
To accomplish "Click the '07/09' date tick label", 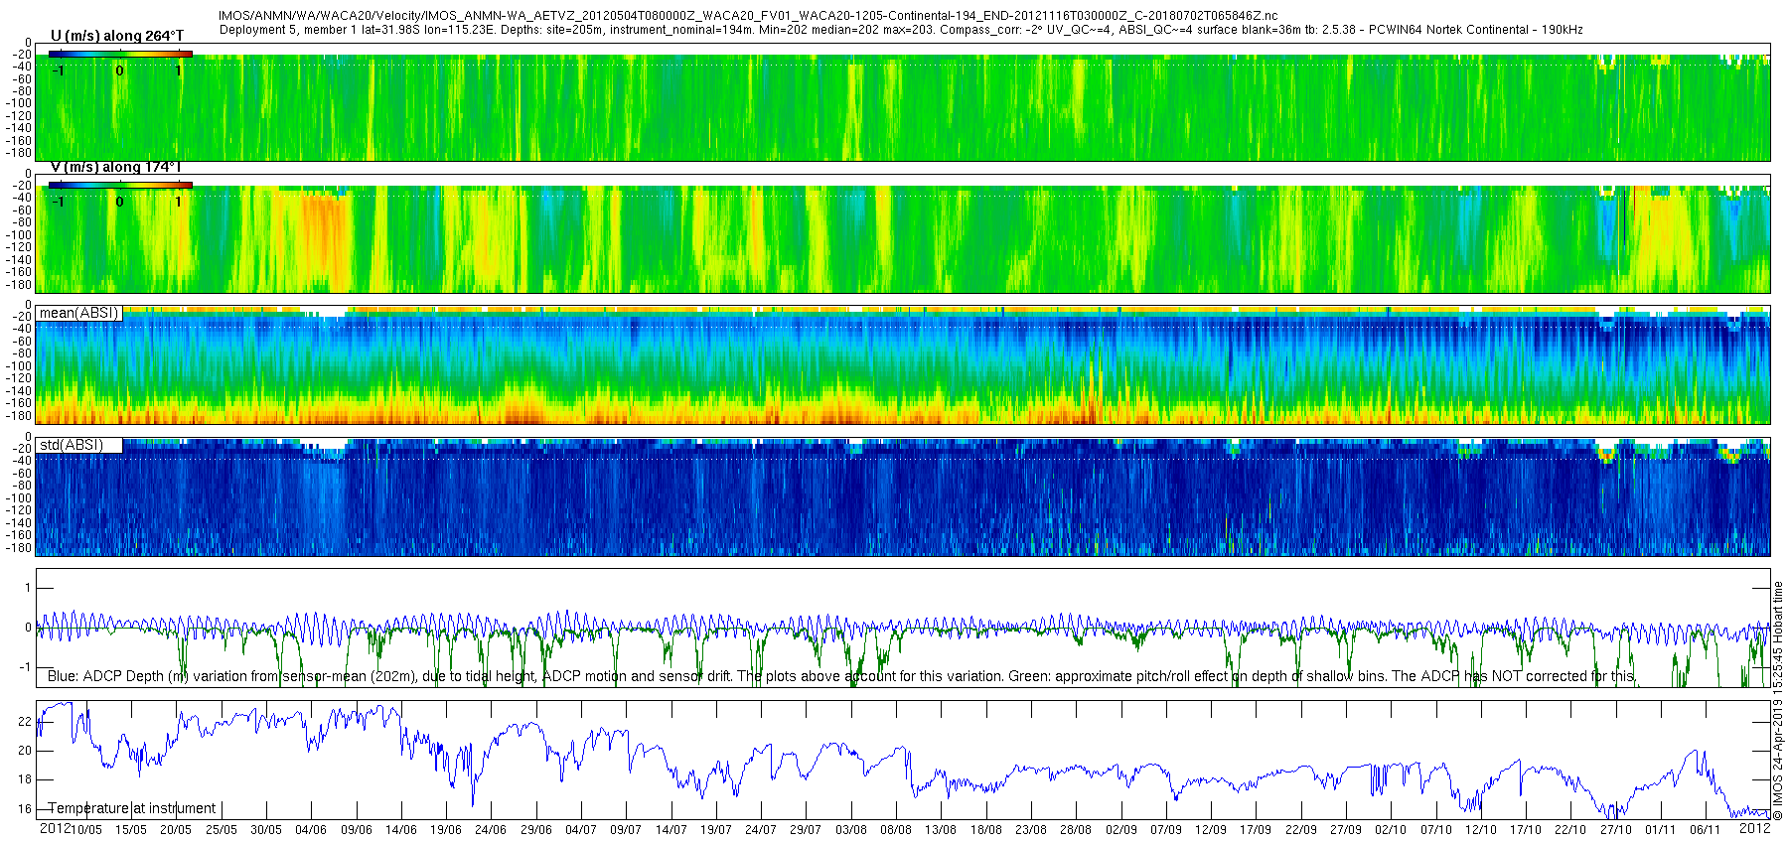I will [1166, 829].
